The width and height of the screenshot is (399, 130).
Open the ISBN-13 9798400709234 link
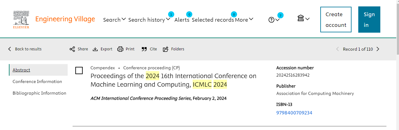[294, 113]
